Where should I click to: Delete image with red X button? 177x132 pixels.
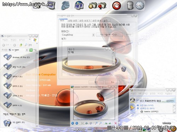(x=115, y=123)
